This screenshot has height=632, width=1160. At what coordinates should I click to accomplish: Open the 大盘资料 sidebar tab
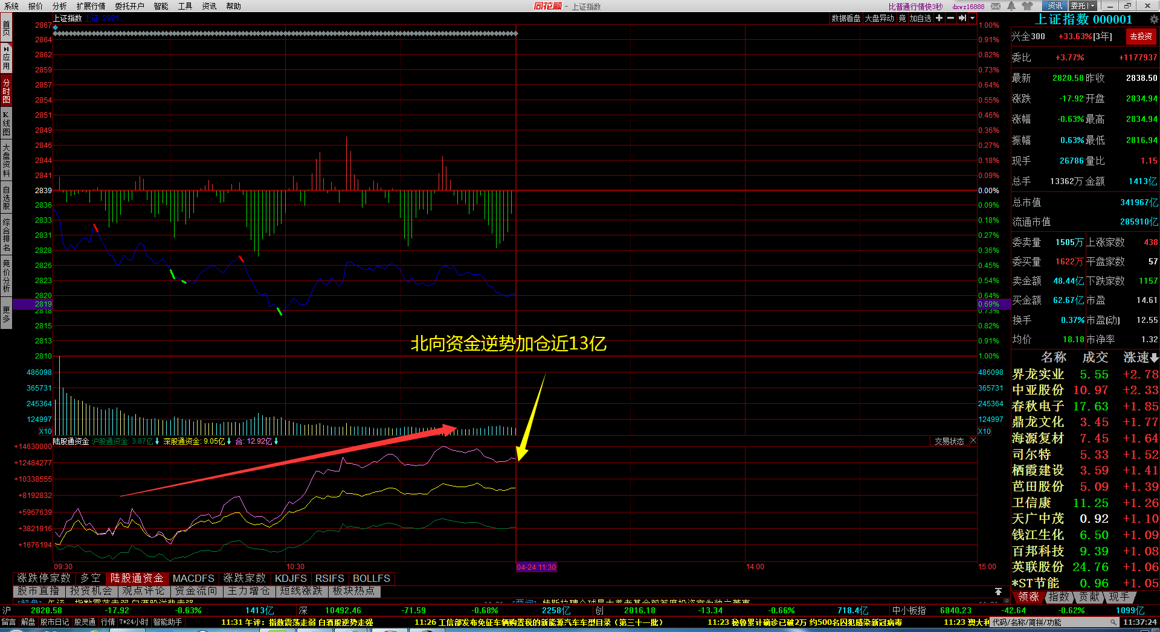6,160
